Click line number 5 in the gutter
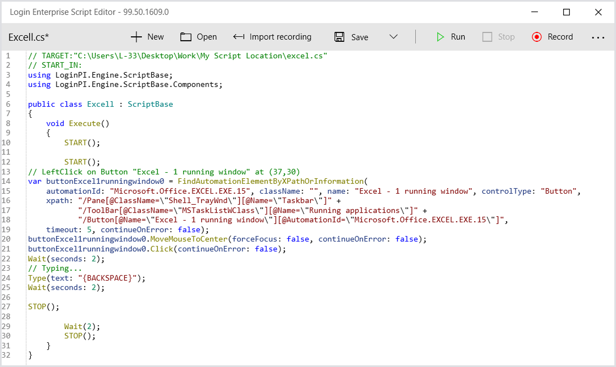 pyautogui.click(x=8, y=94)
